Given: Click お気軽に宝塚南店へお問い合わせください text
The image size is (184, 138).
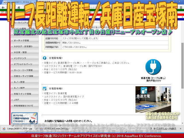Looking at the screenshot, I should (68, 121).
